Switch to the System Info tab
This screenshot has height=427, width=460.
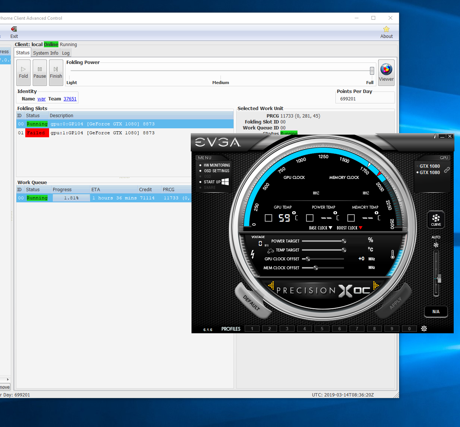(46, 53)
